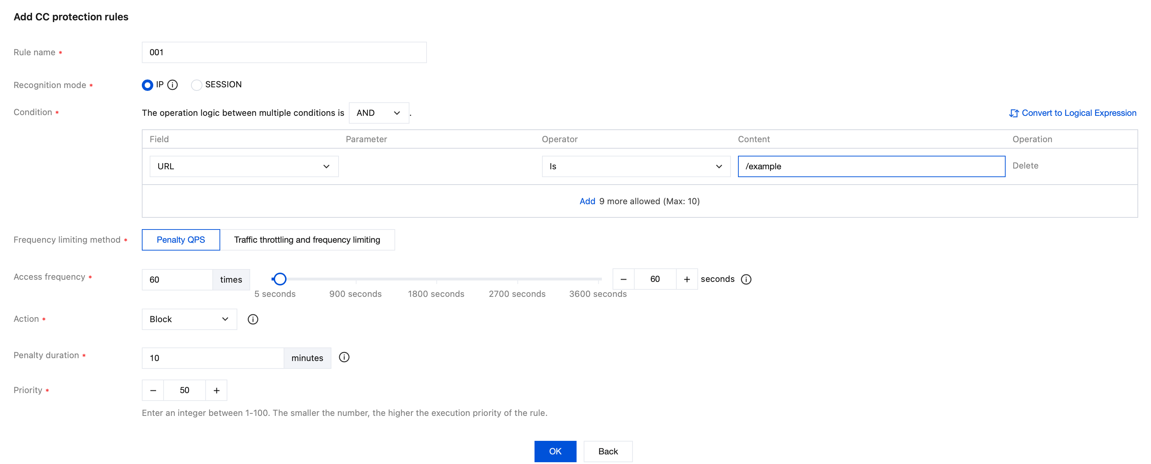Click Convert to Logical Expression icon
Viewport: 1151px width, 464px height.
pyautogui.click(x=1013, y=113)
